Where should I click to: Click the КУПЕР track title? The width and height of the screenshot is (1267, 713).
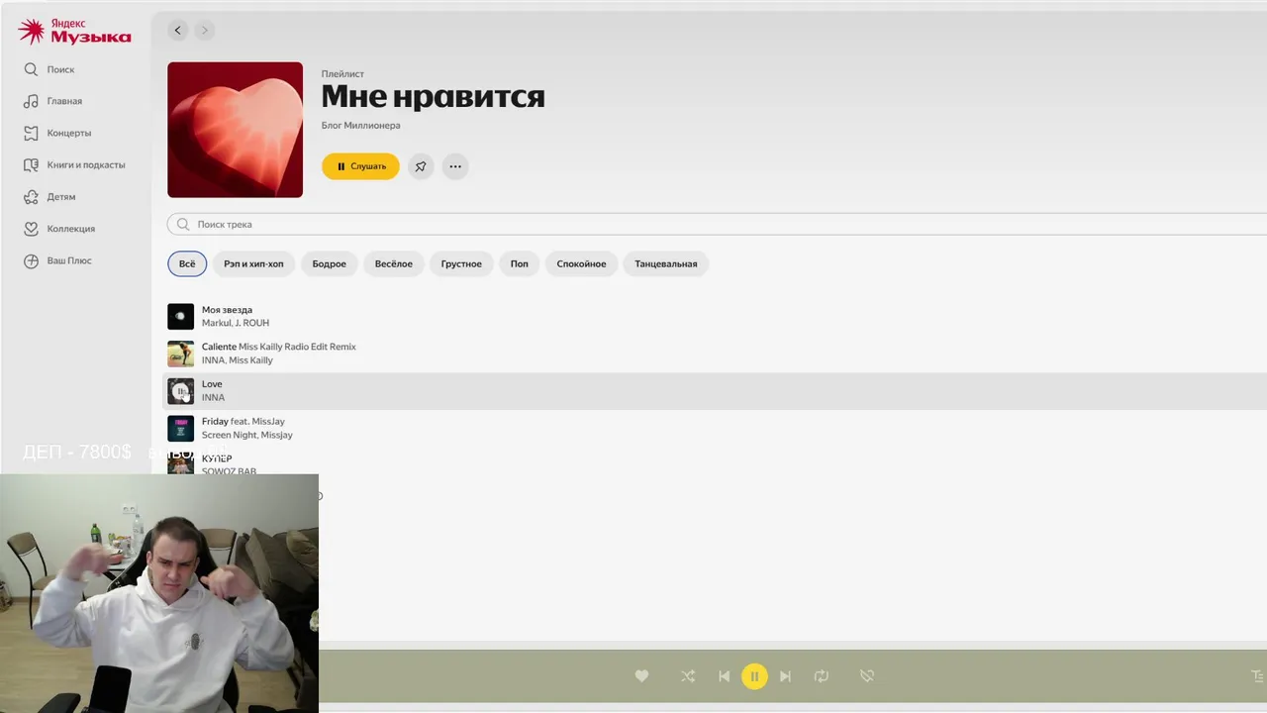coord(217,458)
